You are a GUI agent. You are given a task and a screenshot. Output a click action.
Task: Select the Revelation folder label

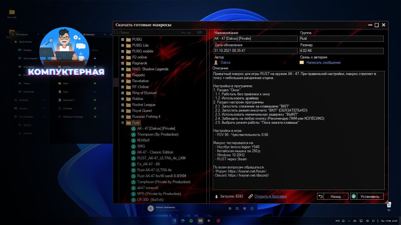[x=140, y=81]
